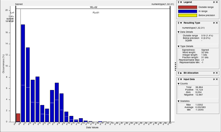Click the Signed label above the plot

pos(19,4)
